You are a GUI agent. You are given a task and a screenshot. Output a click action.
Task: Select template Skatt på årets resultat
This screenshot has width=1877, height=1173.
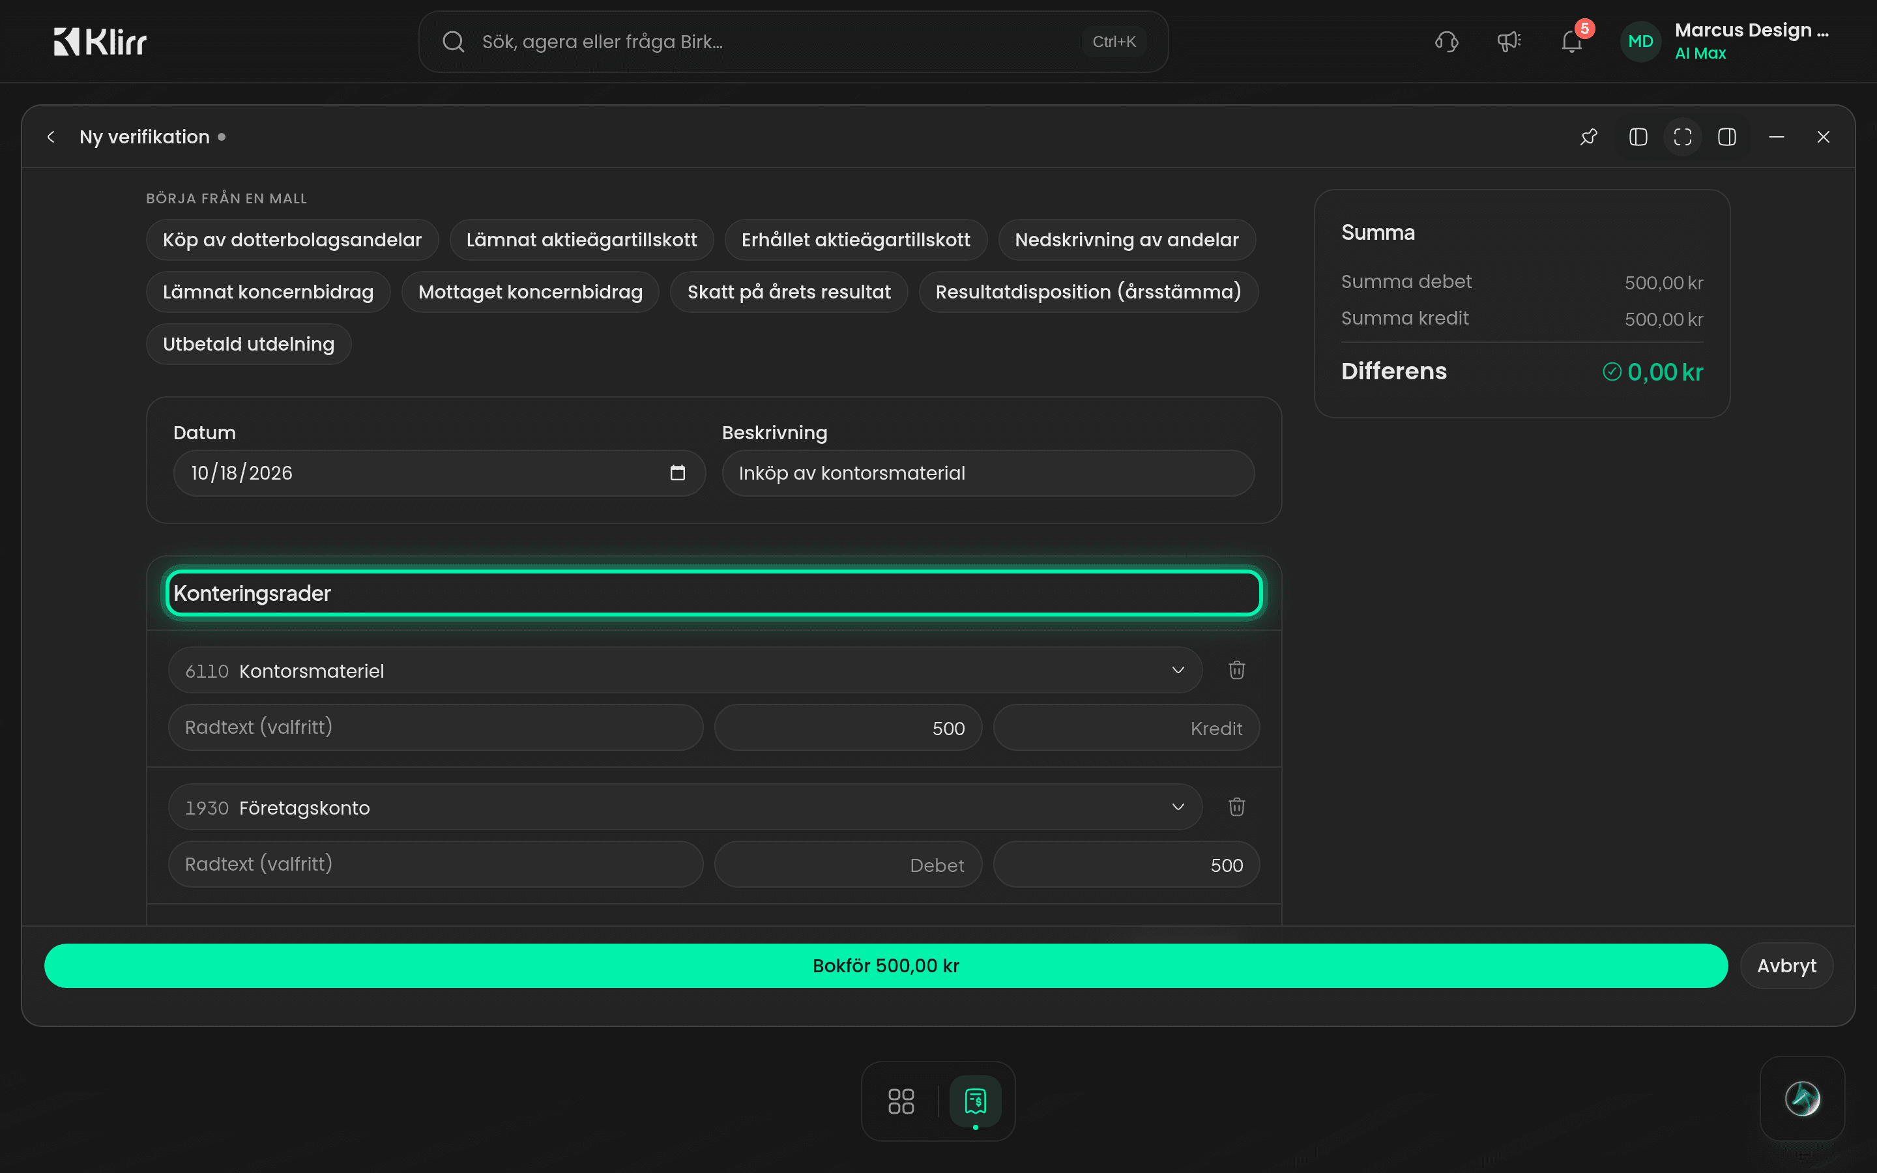click(x=789, y=293)
